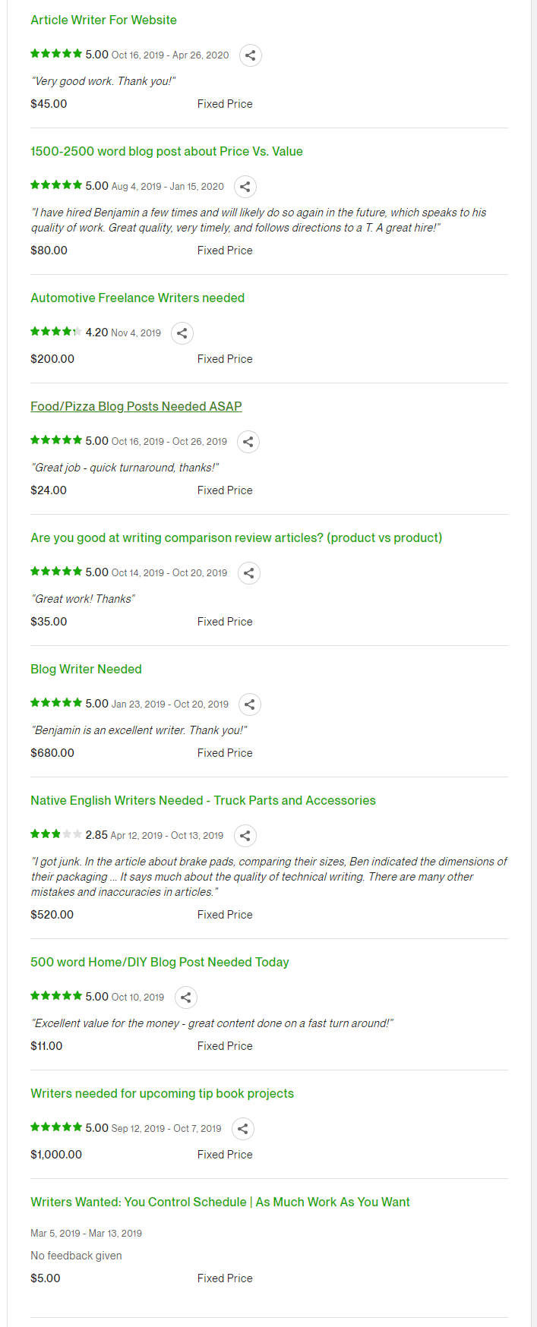Share the Automotive Freelance Writers review
This screenshot has height=1327, width=537.
click(x=182, y=333)
